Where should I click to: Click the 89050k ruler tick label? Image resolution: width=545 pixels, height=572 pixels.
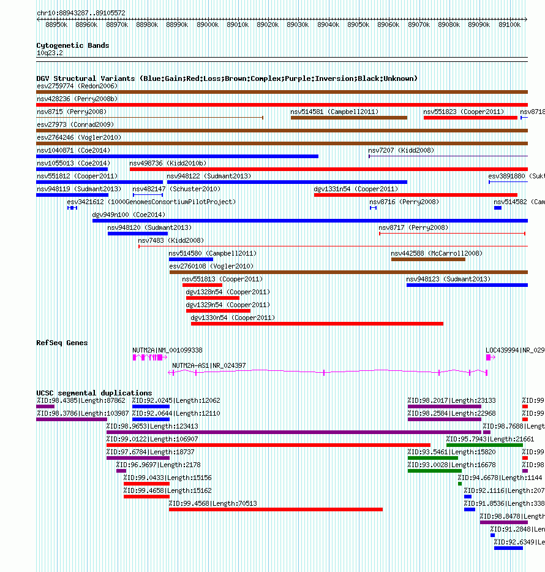pyautogui.click(x=358, y=25)
